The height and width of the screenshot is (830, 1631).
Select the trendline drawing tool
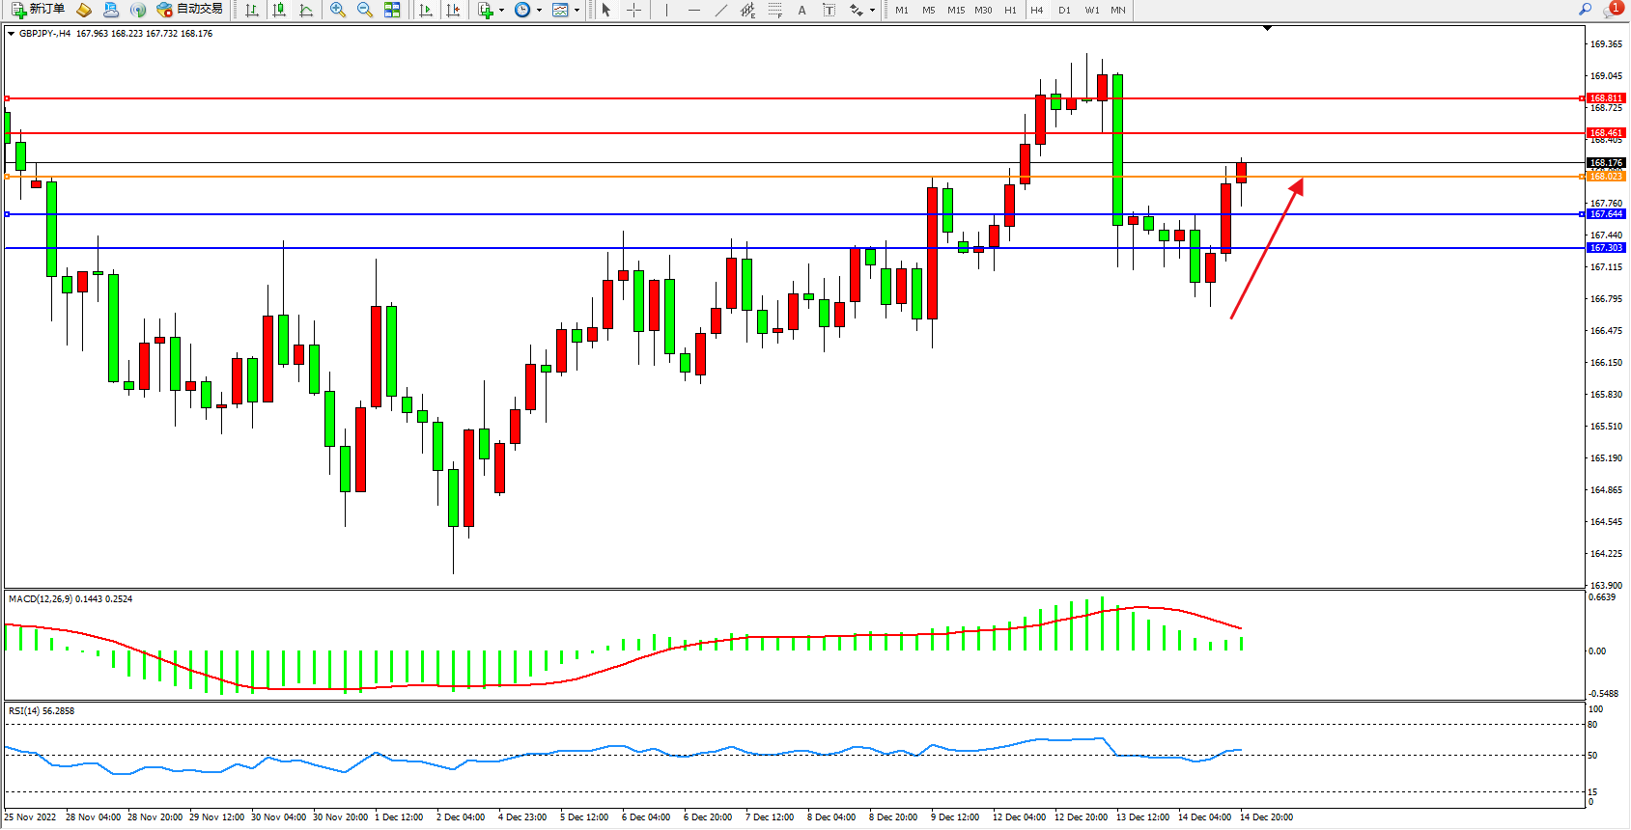[721, 10]
